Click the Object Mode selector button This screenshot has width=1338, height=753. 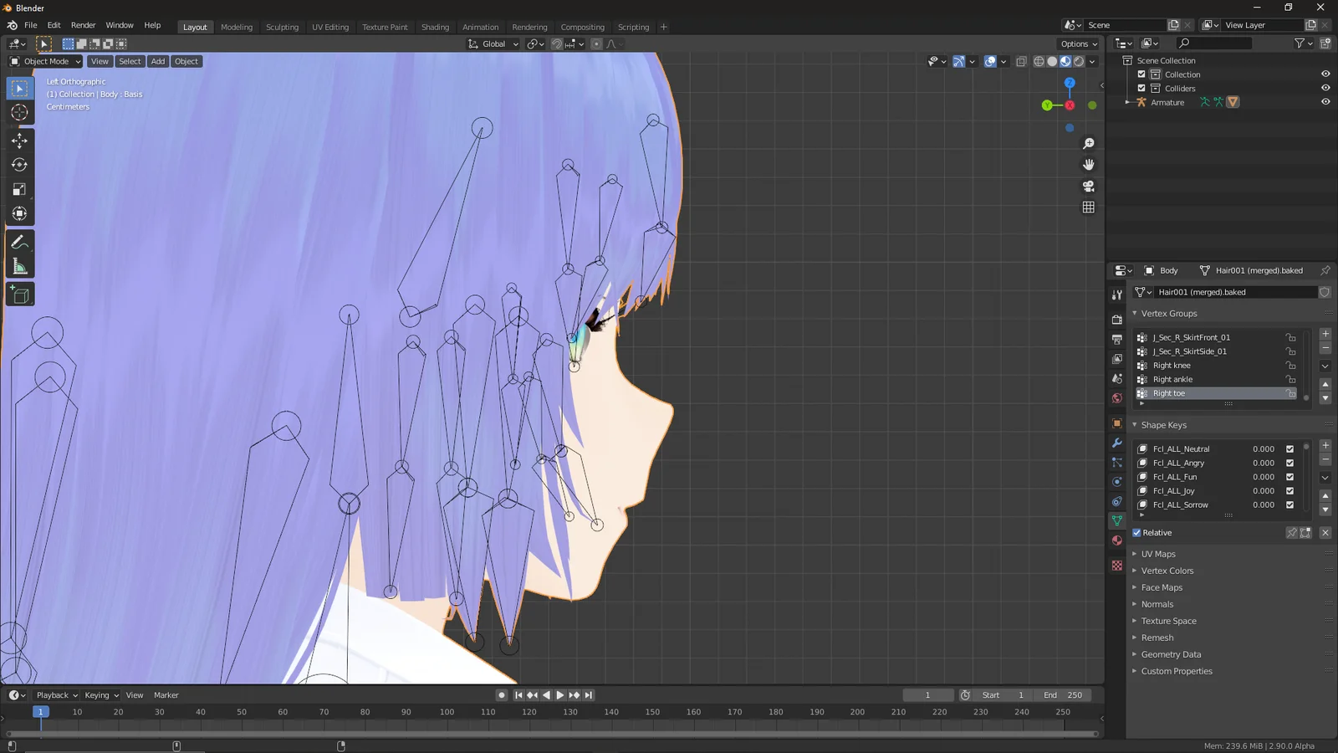pos(45,61)
